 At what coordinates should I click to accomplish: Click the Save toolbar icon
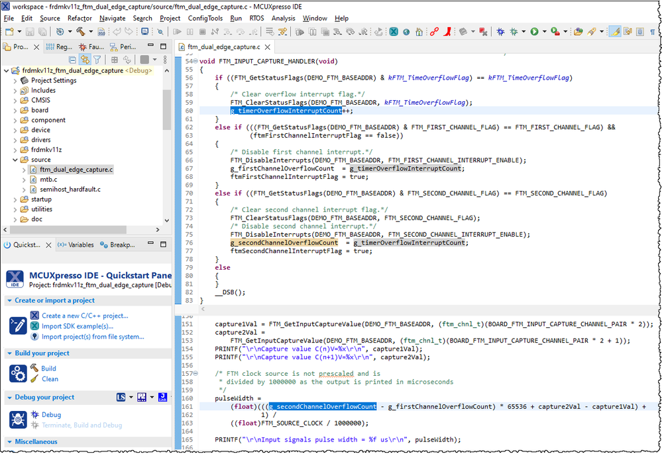pos(30,32)
